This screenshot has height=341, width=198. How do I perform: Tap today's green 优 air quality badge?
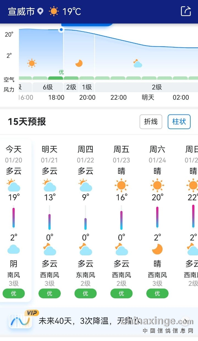[14, 293]
